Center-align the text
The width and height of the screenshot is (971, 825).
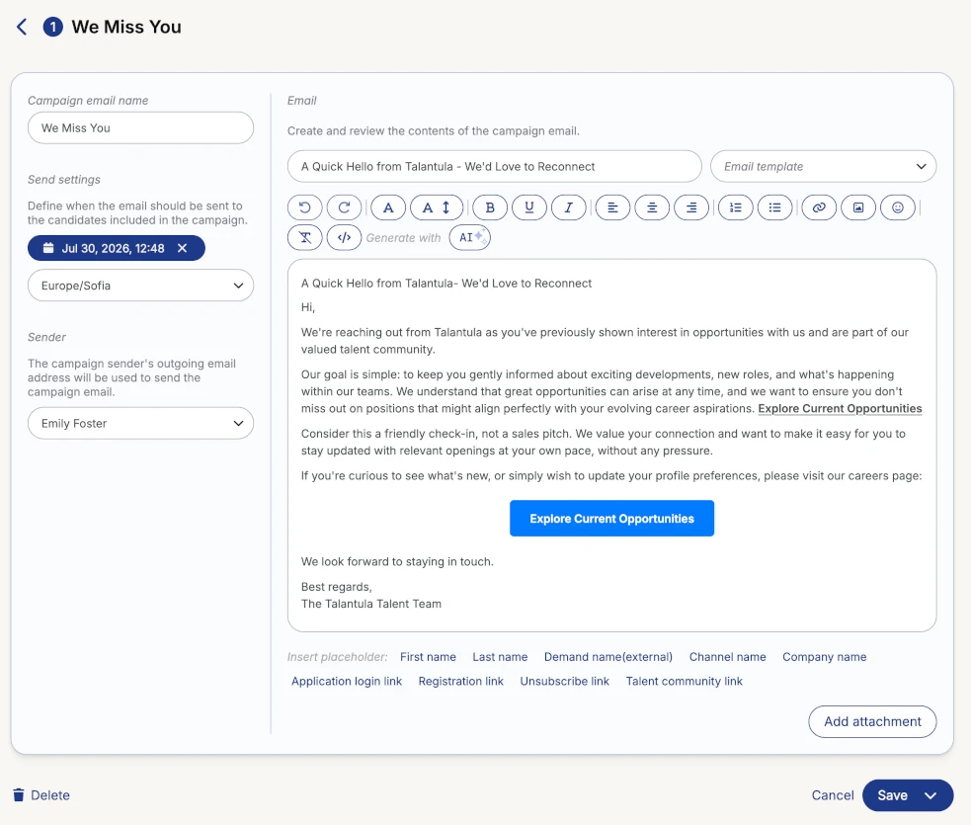click(652, 207)
